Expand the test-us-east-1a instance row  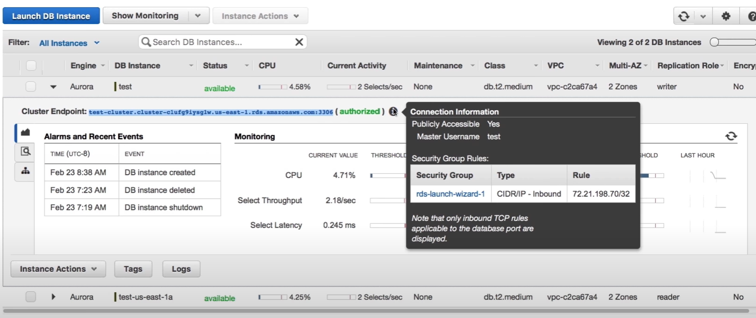pos(53,296)
